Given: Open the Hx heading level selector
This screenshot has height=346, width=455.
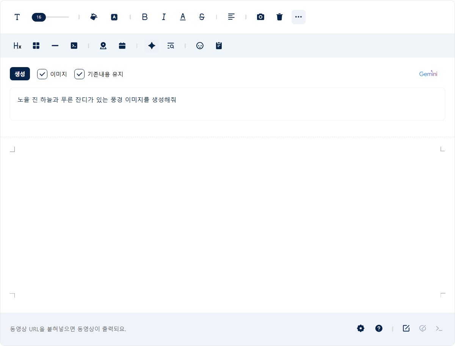Looking at the screenshot, I should [17, 46].
